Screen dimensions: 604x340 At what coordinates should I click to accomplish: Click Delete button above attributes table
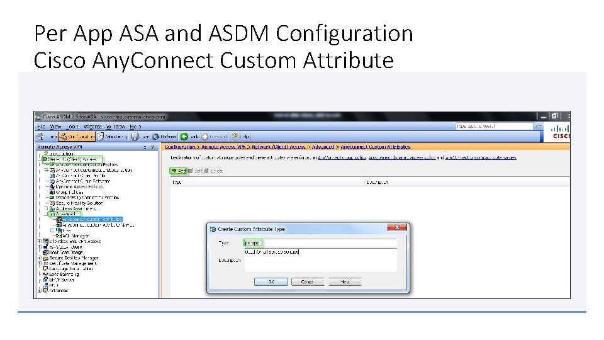tap(214, 171)
